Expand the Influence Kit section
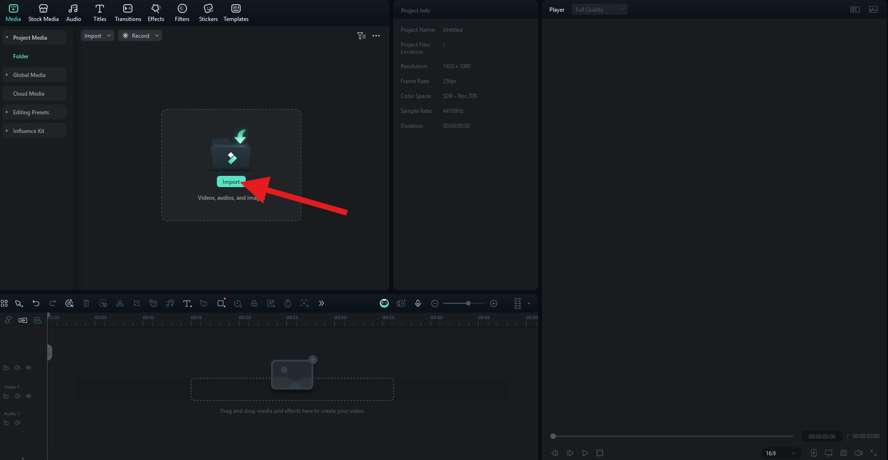Image resolution: width=888 pixels, height=460 pixels. click(x=35, y=131)
